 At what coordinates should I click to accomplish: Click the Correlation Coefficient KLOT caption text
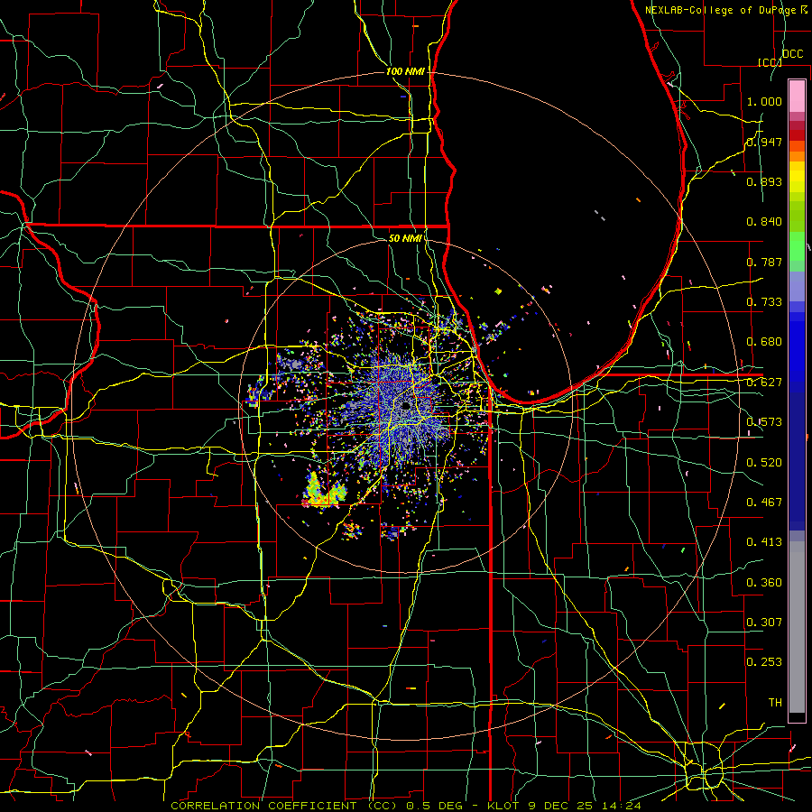(x=406, y=806)
